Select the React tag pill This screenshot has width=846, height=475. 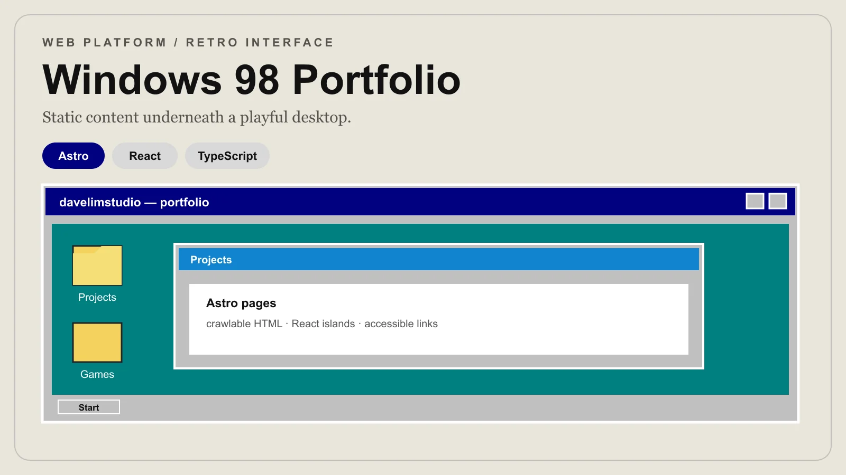pos(145,156)
